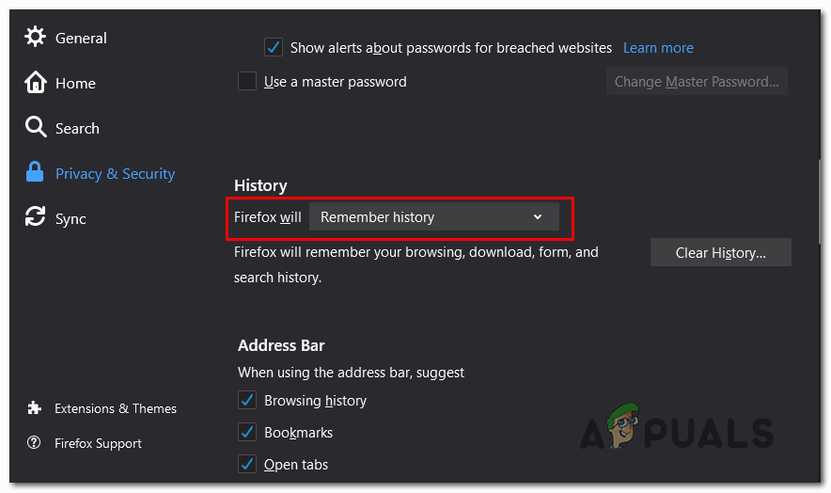831x493 pixels.
Task: Open the Home settings section
Action: coord(75,83)
